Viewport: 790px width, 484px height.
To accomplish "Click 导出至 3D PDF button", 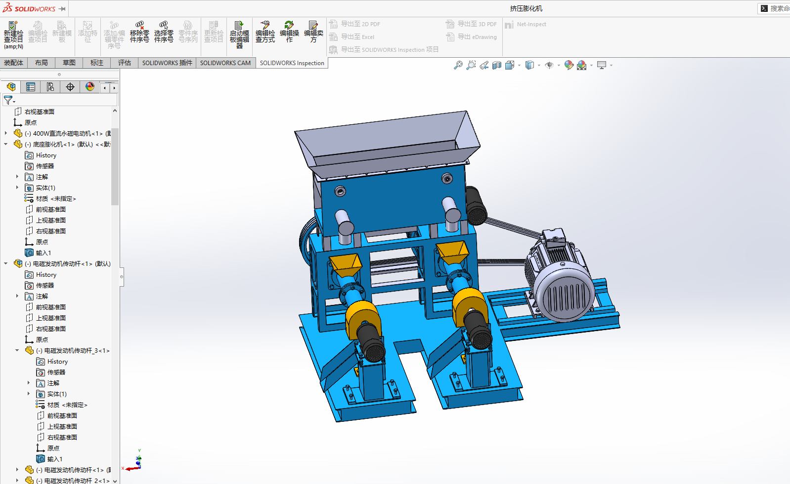I will point(471,24).
